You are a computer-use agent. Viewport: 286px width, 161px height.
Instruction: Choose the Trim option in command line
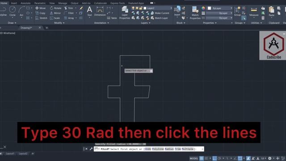(178, 149)
